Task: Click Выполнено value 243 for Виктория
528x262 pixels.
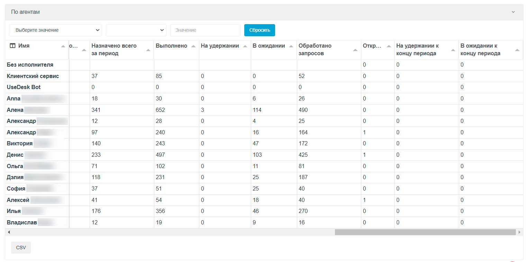Action: click(160, 143)
